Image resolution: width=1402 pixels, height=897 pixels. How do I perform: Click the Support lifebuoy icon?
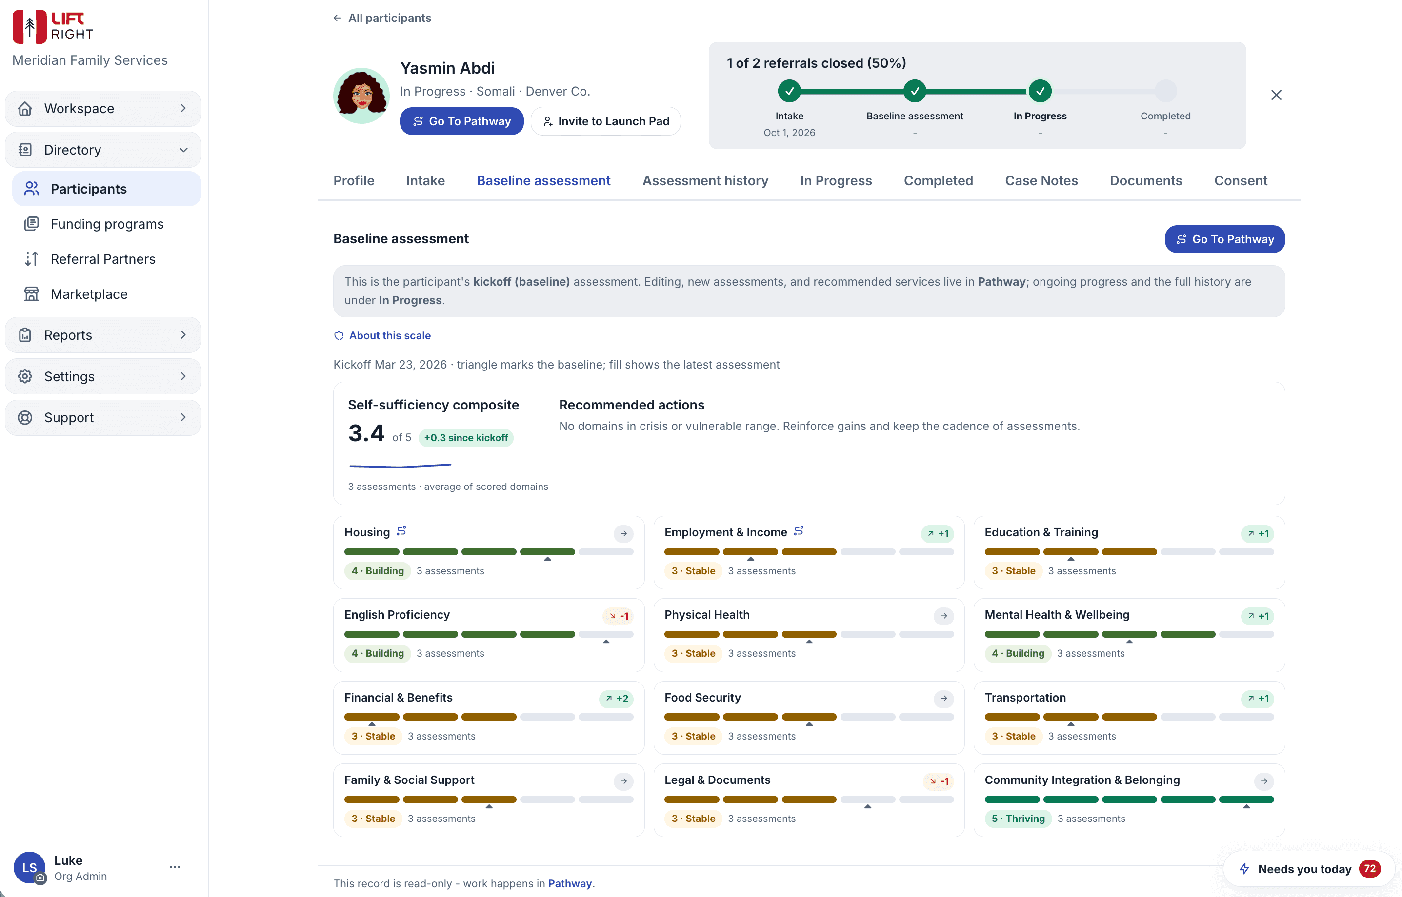[25, 417]
